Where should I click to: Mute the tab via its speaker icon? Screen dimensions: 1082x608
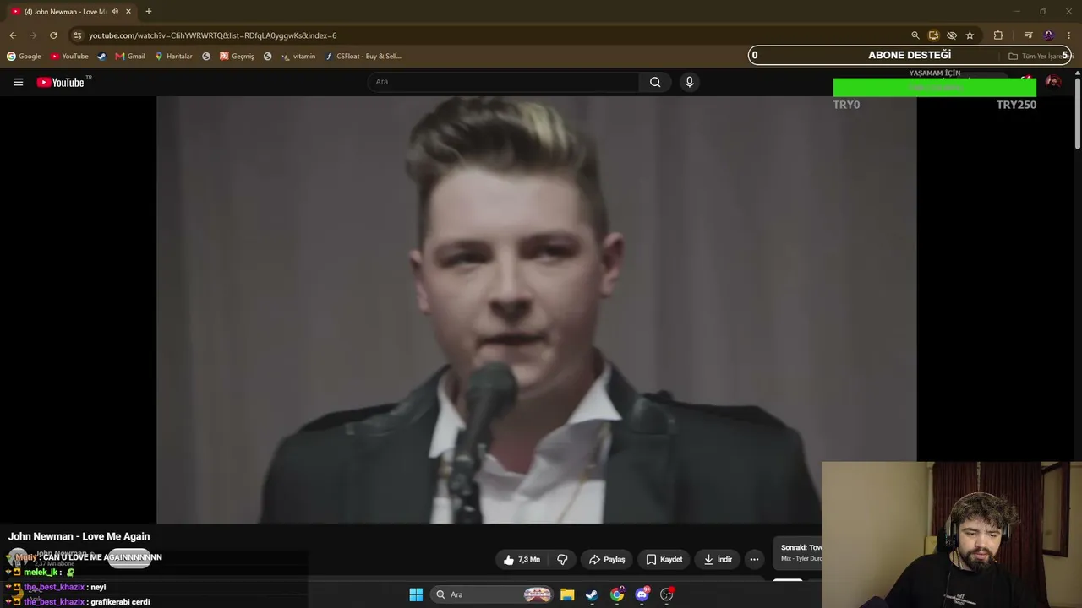114,12
